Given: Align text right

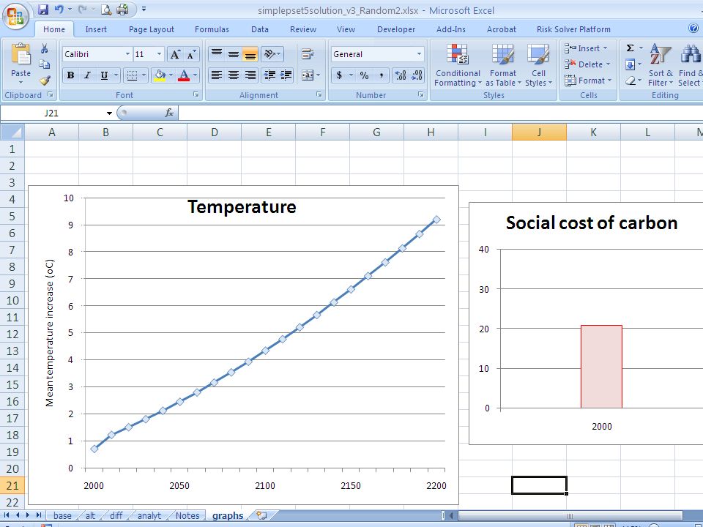Looking at the screenshot, I should tap(250, 75).
